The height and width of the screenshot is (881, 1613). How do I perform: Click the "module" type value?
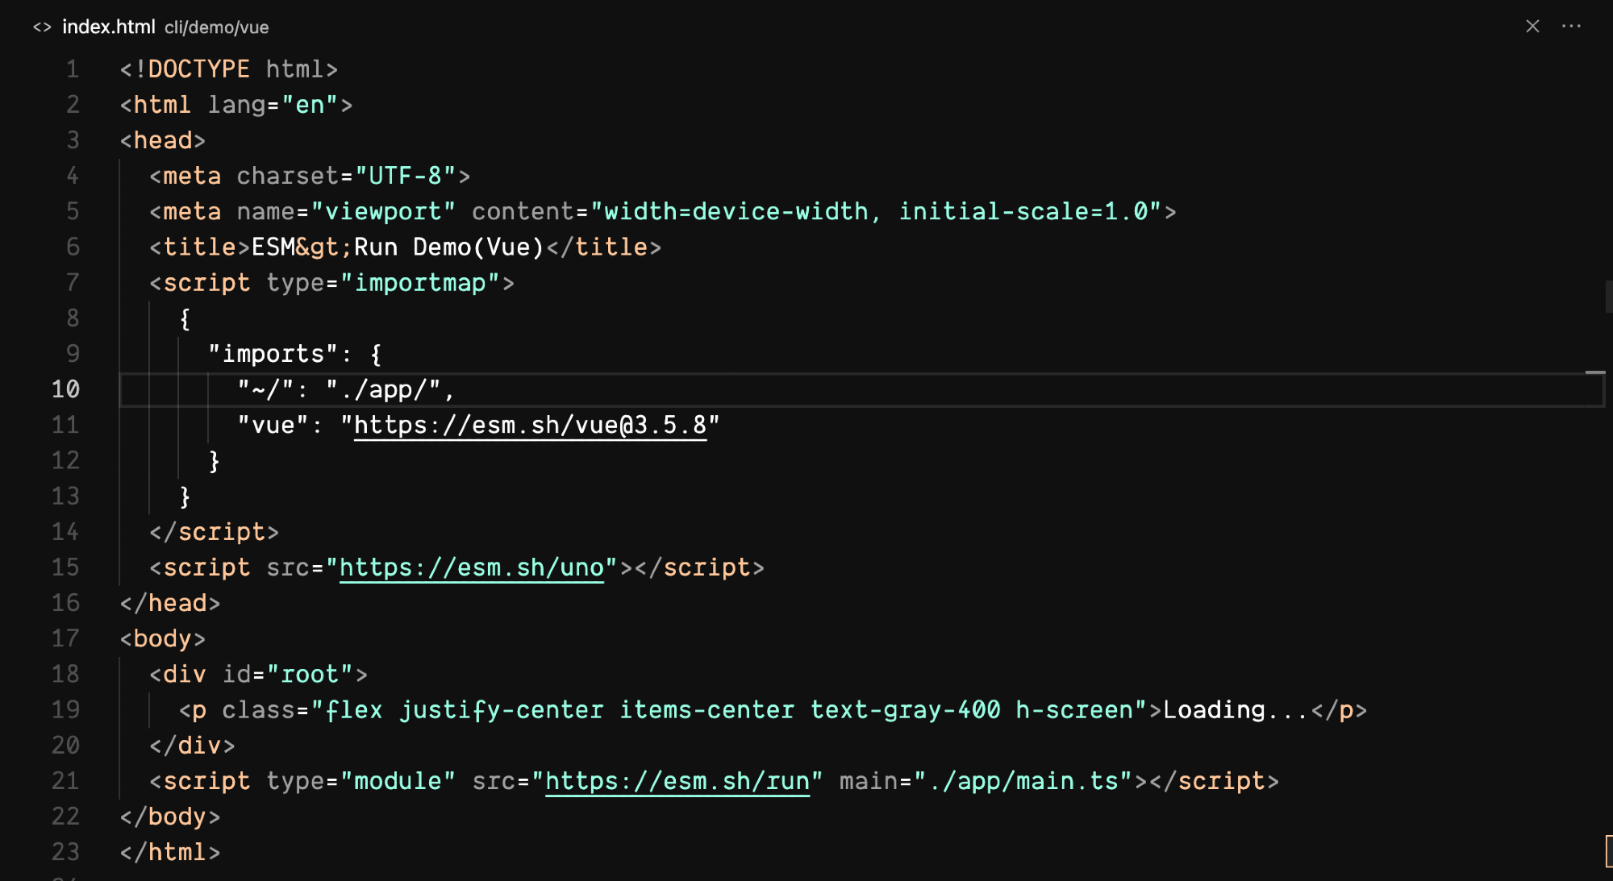pyautogui.click(x=398, y=781)
